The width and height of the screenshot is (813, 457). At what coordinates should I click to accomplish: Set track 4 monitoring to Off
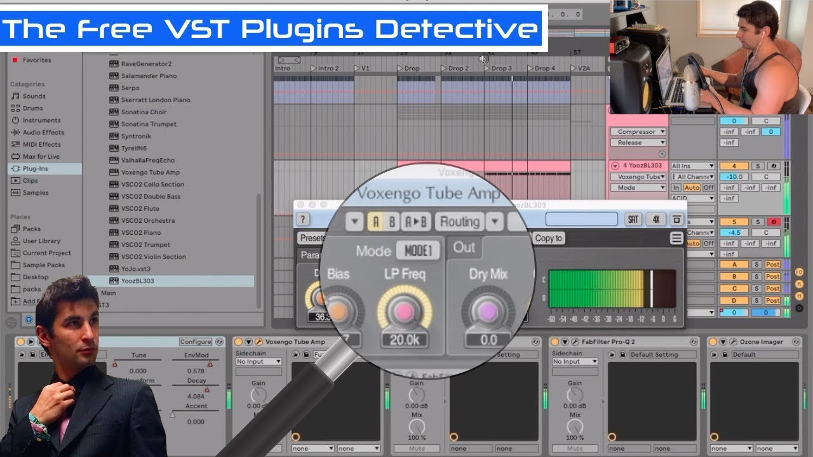(x=708, y=188)
